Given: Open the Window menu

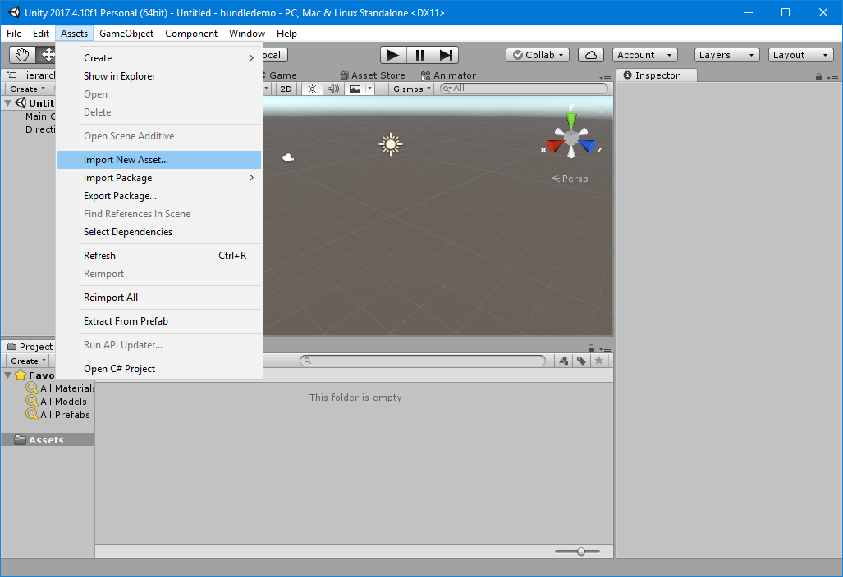Looking at the screenshot, I should click(x=247, y=34).
